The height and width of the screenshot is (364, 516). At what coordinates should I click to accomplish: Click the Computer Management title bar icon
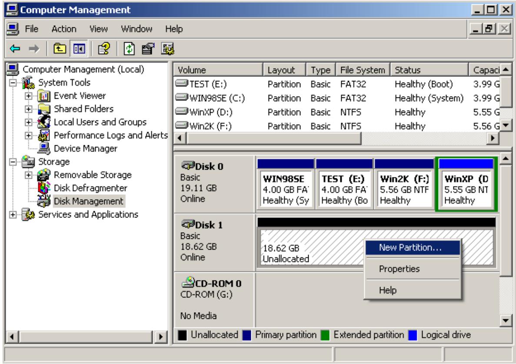pos(12,10)
